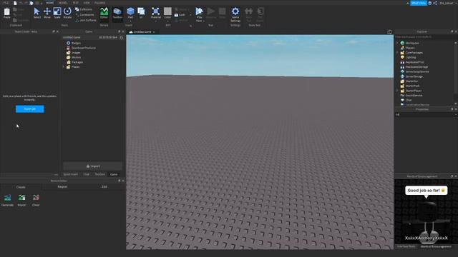Image resolution: width=458 pixels, height=257 pixels.
Task: Select ServerScriptService in Explorer
Action: (417, 71)
